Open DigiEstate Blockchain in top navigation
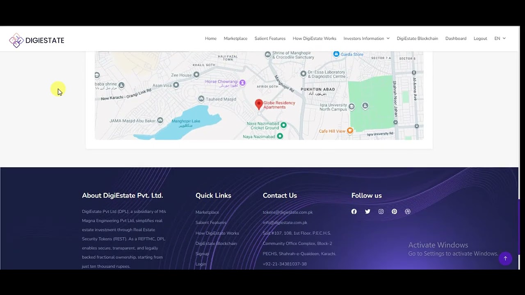Image resolution: width=525 pixels, height=295 pixels. [x=417, y=39]
